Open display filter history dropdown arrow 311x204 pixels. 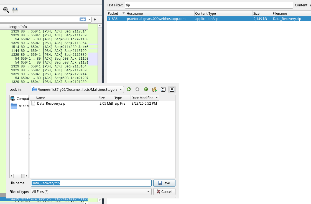coord(89,19)
